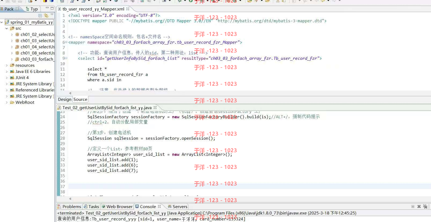Click the <terminated> launch description in Console

(207, 213)
